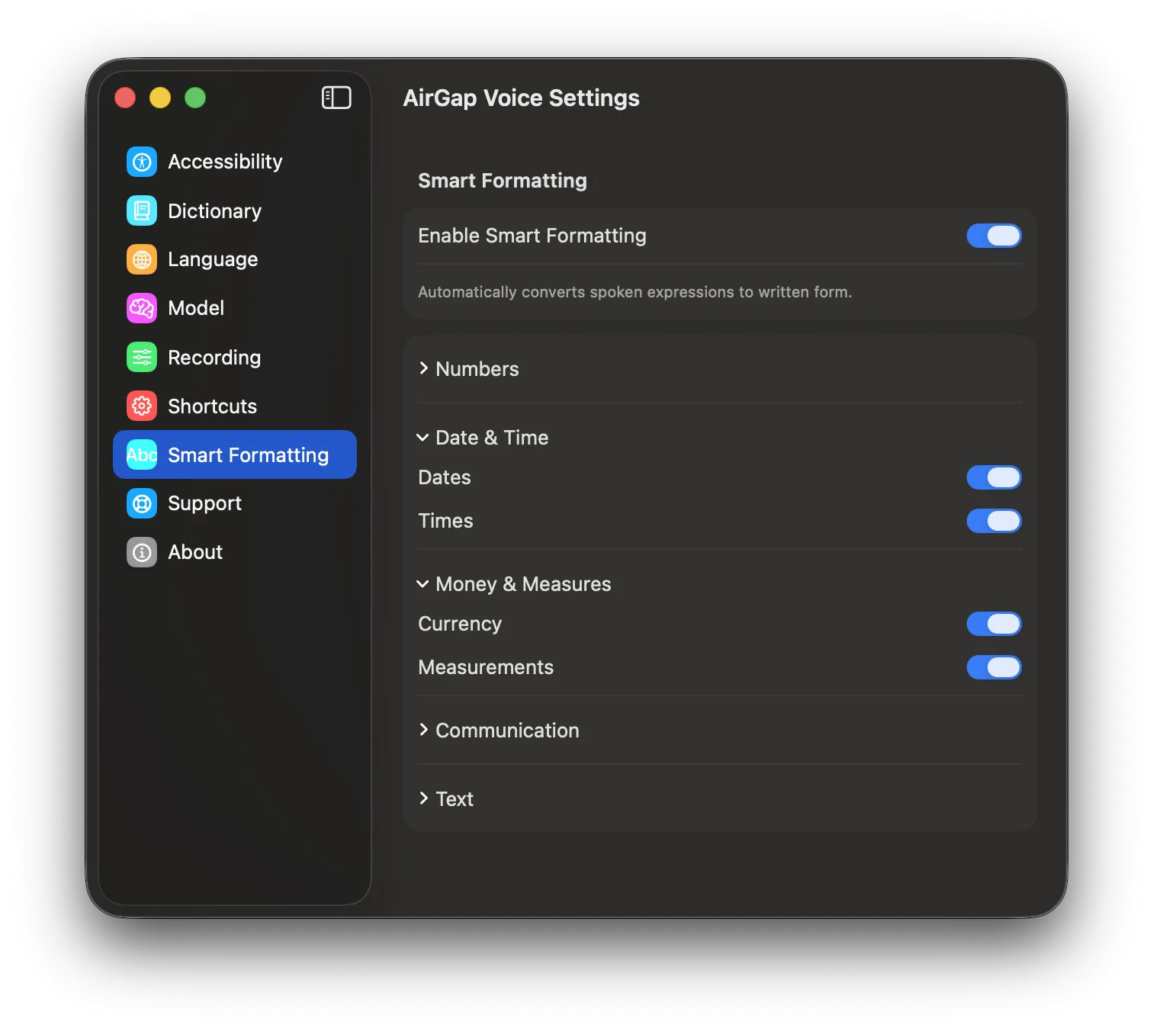Turn off the Times toggle
1153x1031 pixels.
[x=994, y=521]
